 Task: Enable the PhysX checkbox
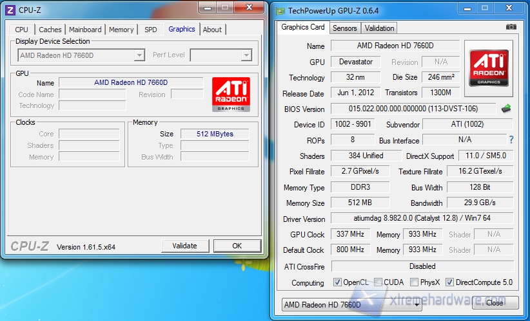(x=415, y=282)
